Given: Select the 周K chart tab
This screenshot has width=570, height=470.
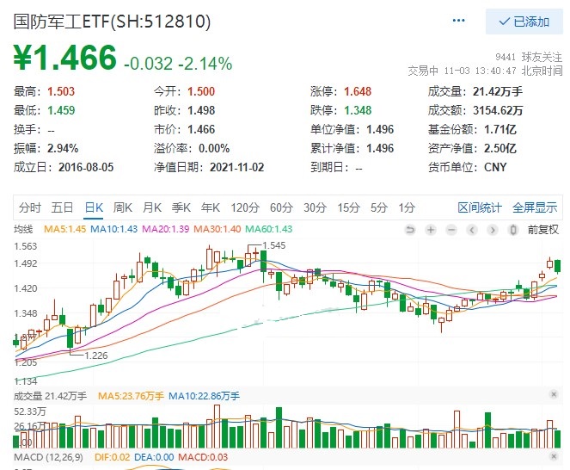Looking at the screenshot, I should coord(122,207).
